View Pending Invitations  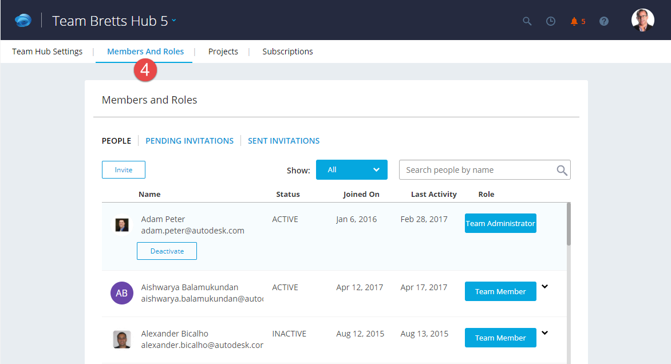190,140
